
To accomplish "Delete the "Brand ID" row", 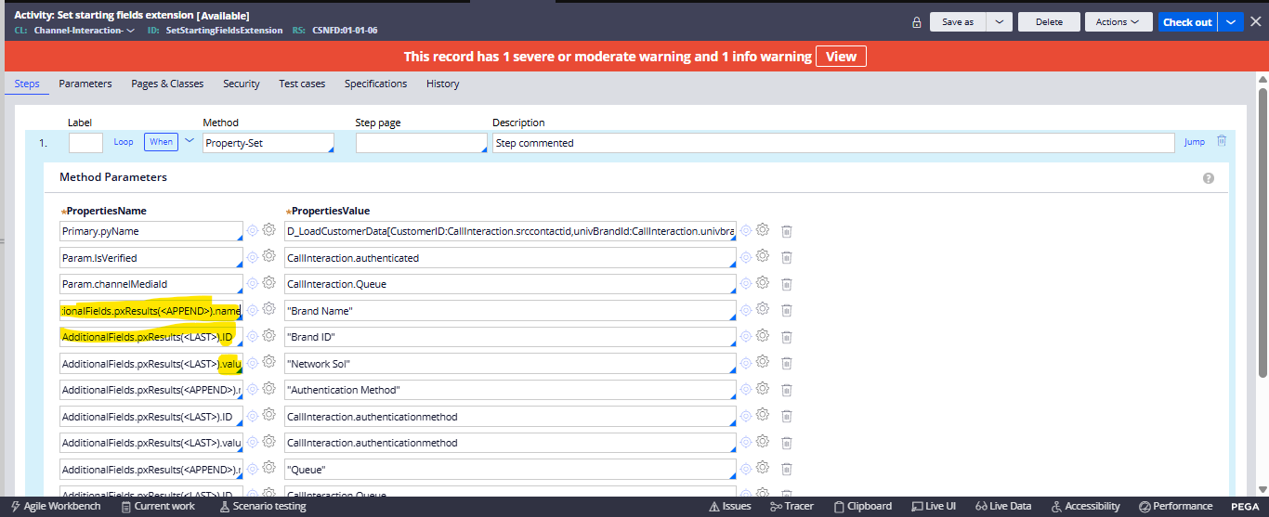I will (x=786, y=337).
